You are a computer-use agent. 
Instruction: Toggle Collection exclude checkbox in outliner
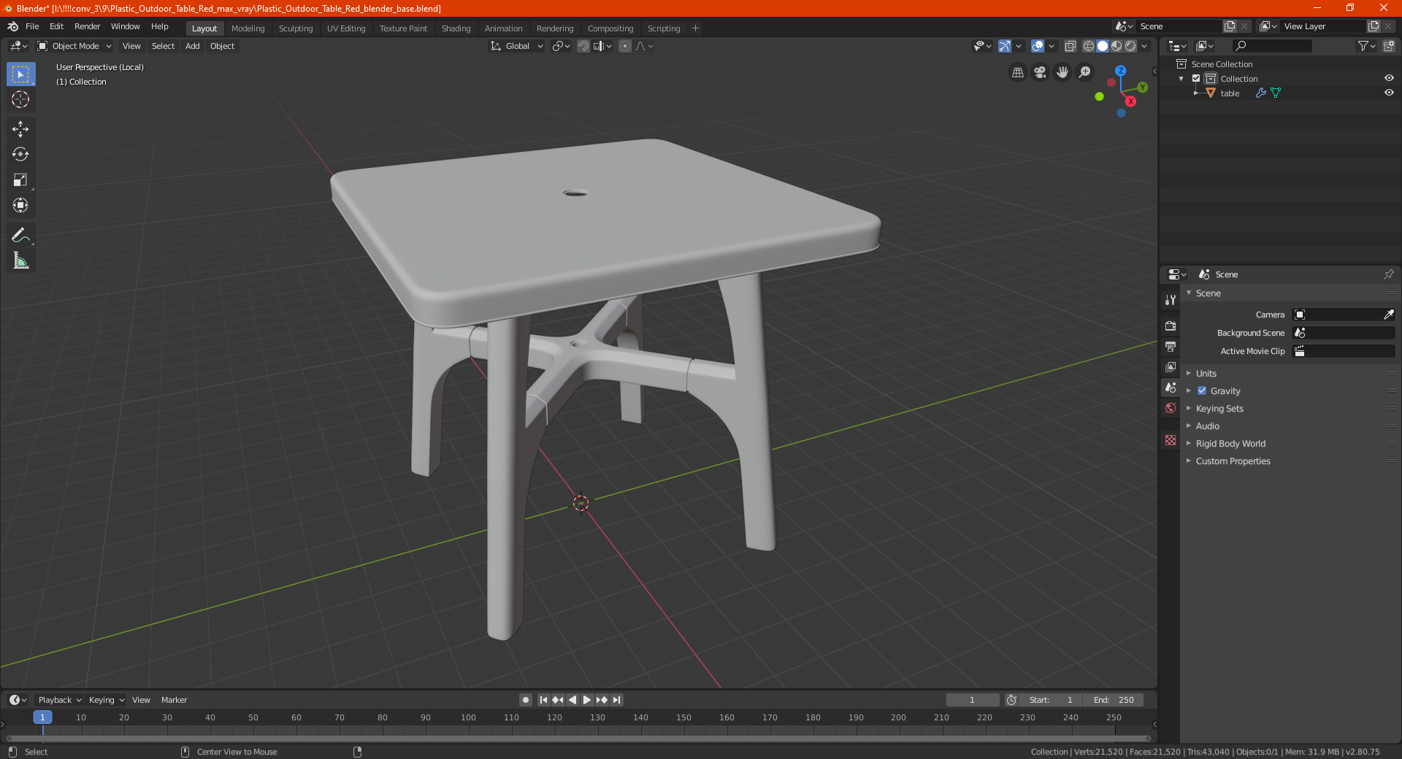pos(1196,79)
